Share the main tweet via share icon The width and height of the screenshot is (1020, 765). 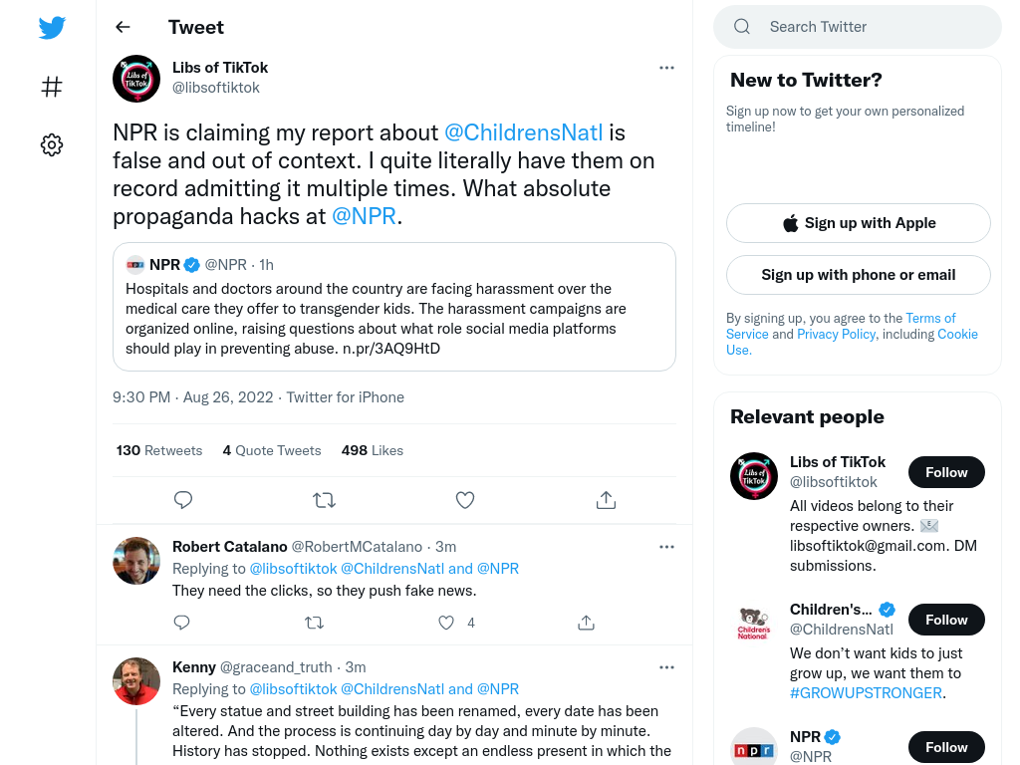(x=606, y=500)
